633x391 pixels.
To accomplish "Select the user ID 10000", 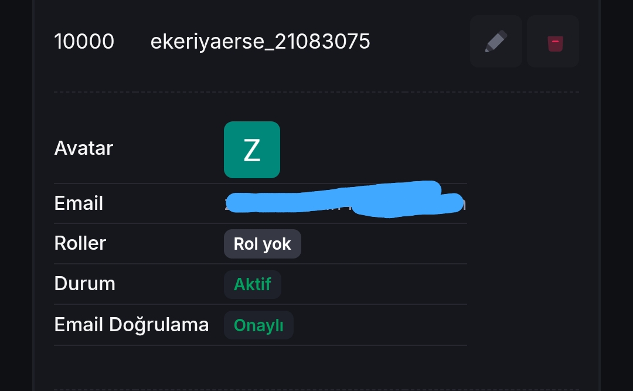I will click(84, 42).
